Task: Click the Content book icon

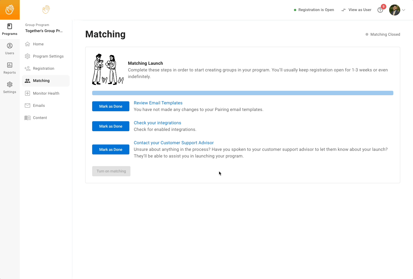Action: pyautogui.click(x=27, y=118)
